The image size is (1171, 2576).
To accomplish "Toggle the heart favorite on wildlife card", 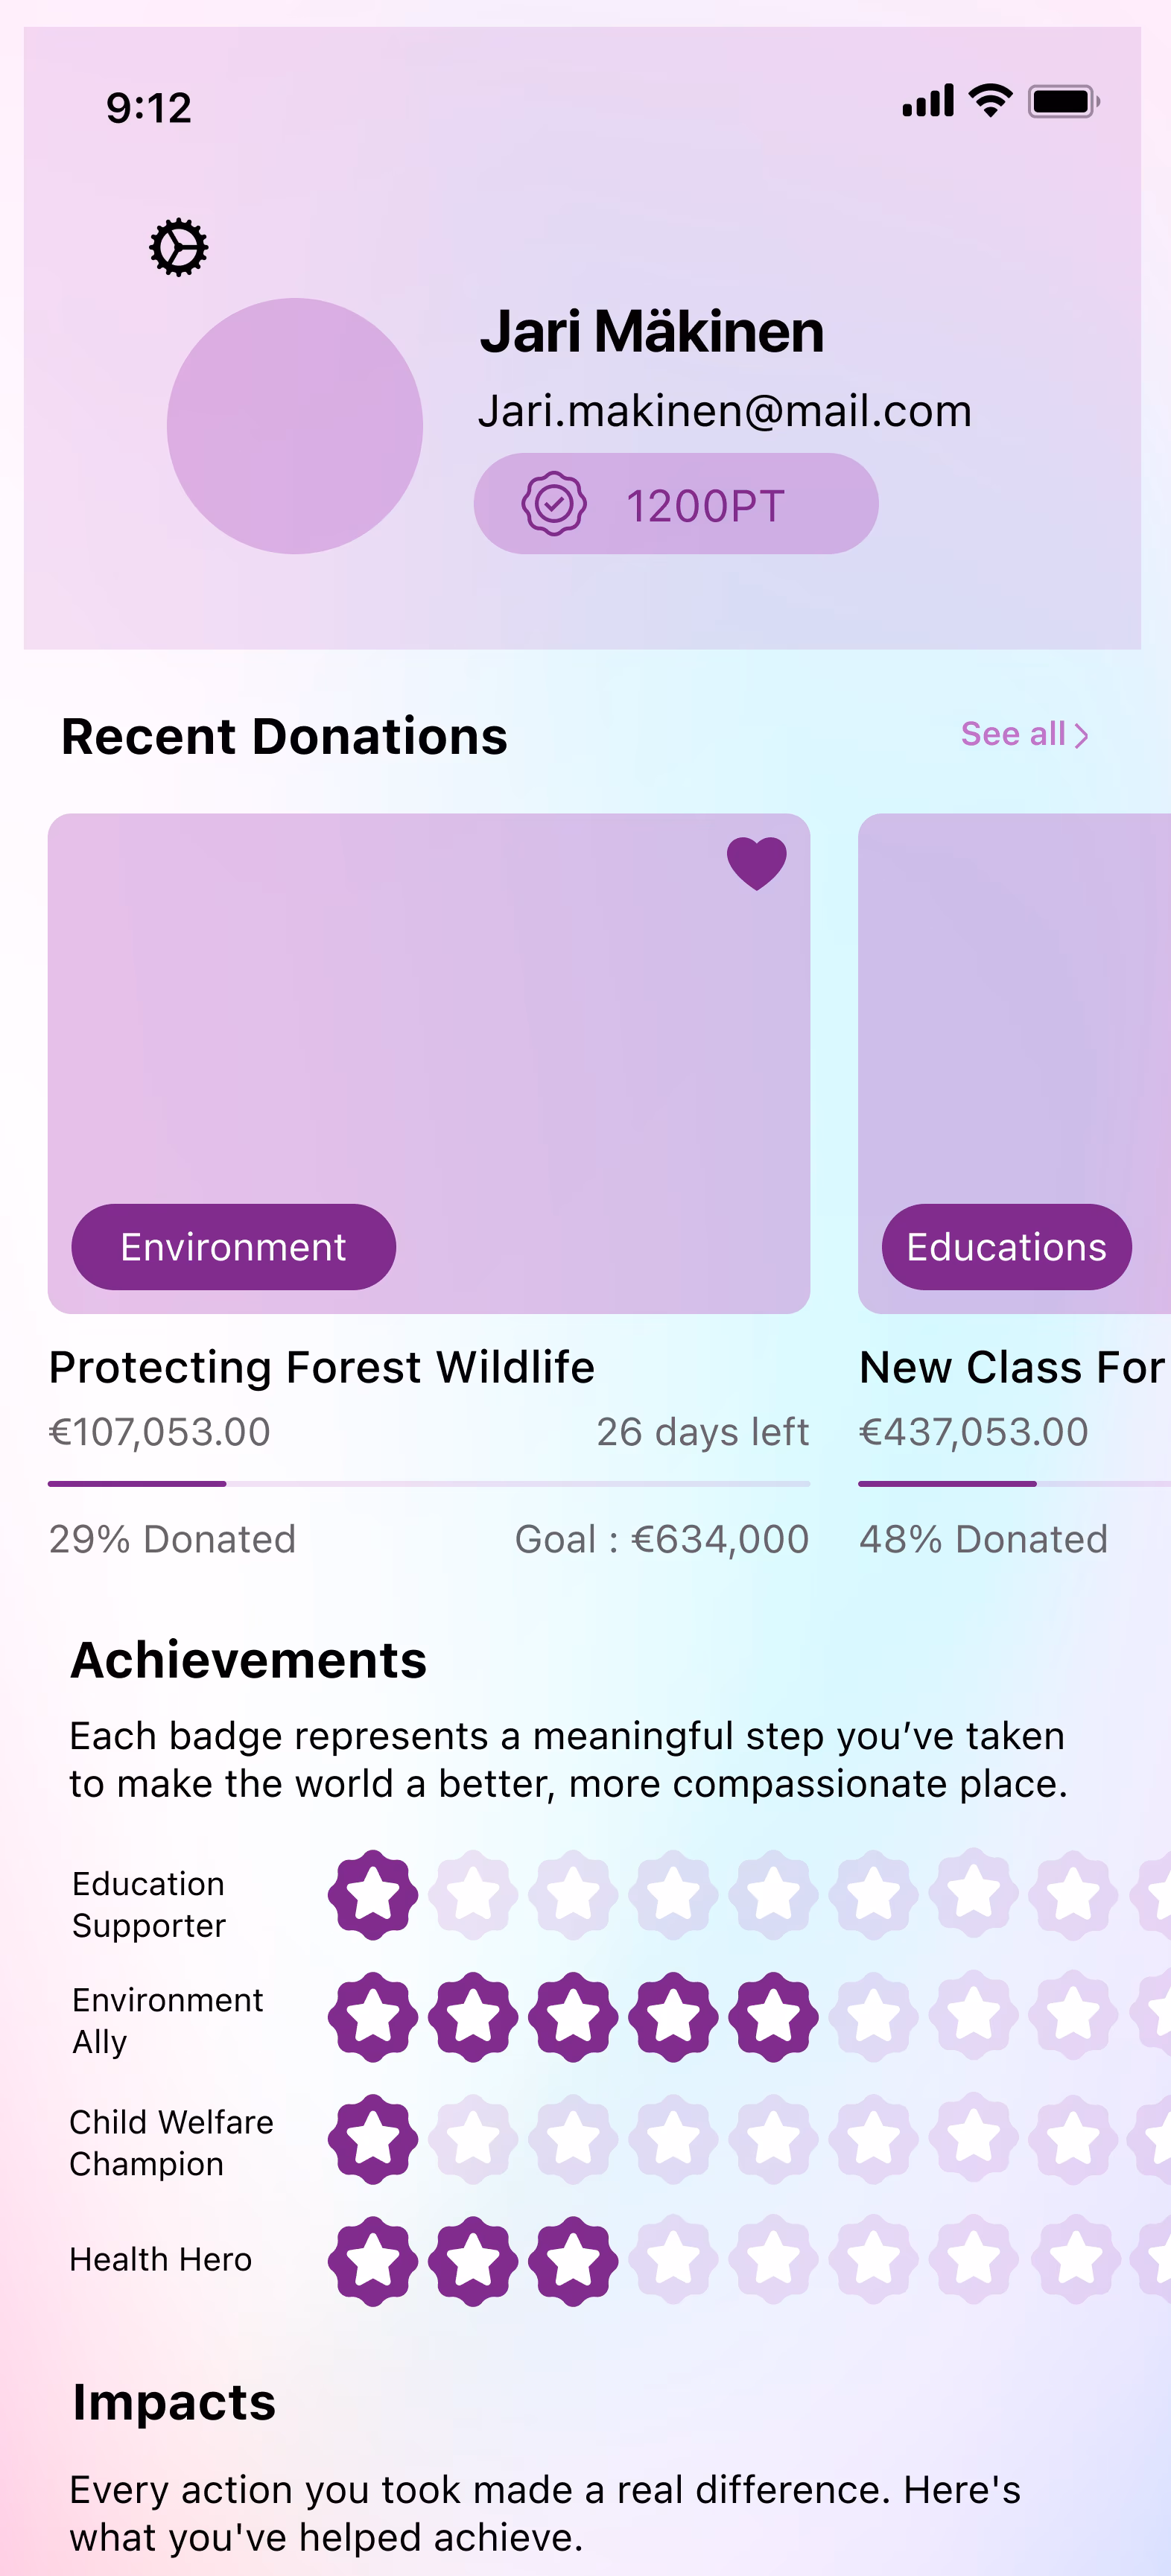I will click(x=756, y=863).
